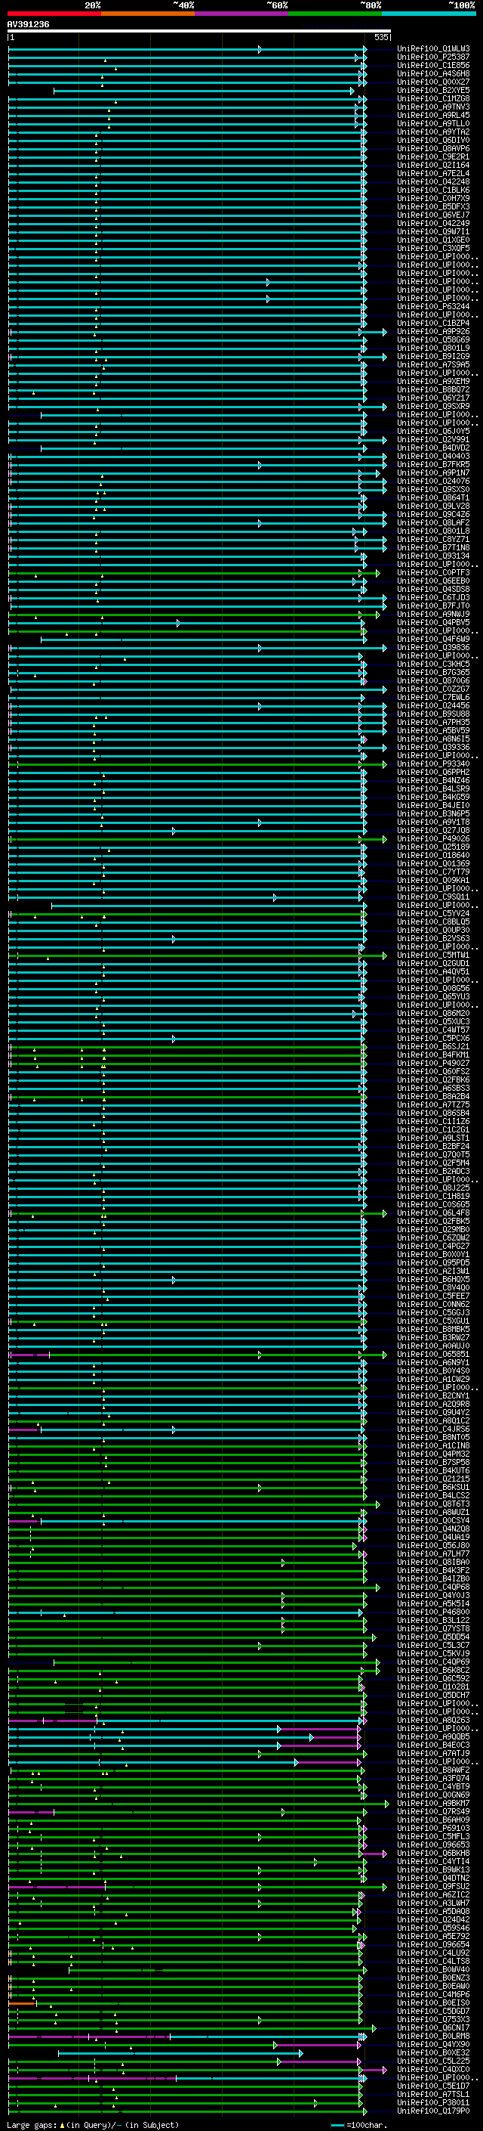The width and height of the screenshot is (483, 2131).
Task: Select hit UniRef100_B6SJ21
Action: (432, 1046)
